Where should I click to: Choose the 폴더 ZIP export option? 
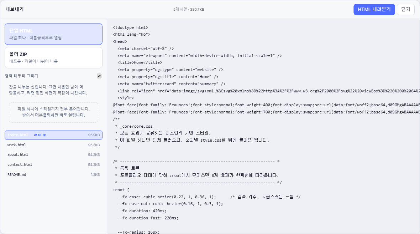tap(54, 57)
